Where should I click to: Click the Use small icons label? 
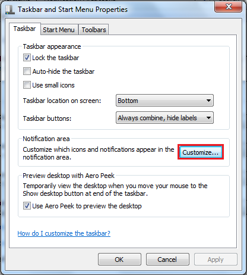53,85
